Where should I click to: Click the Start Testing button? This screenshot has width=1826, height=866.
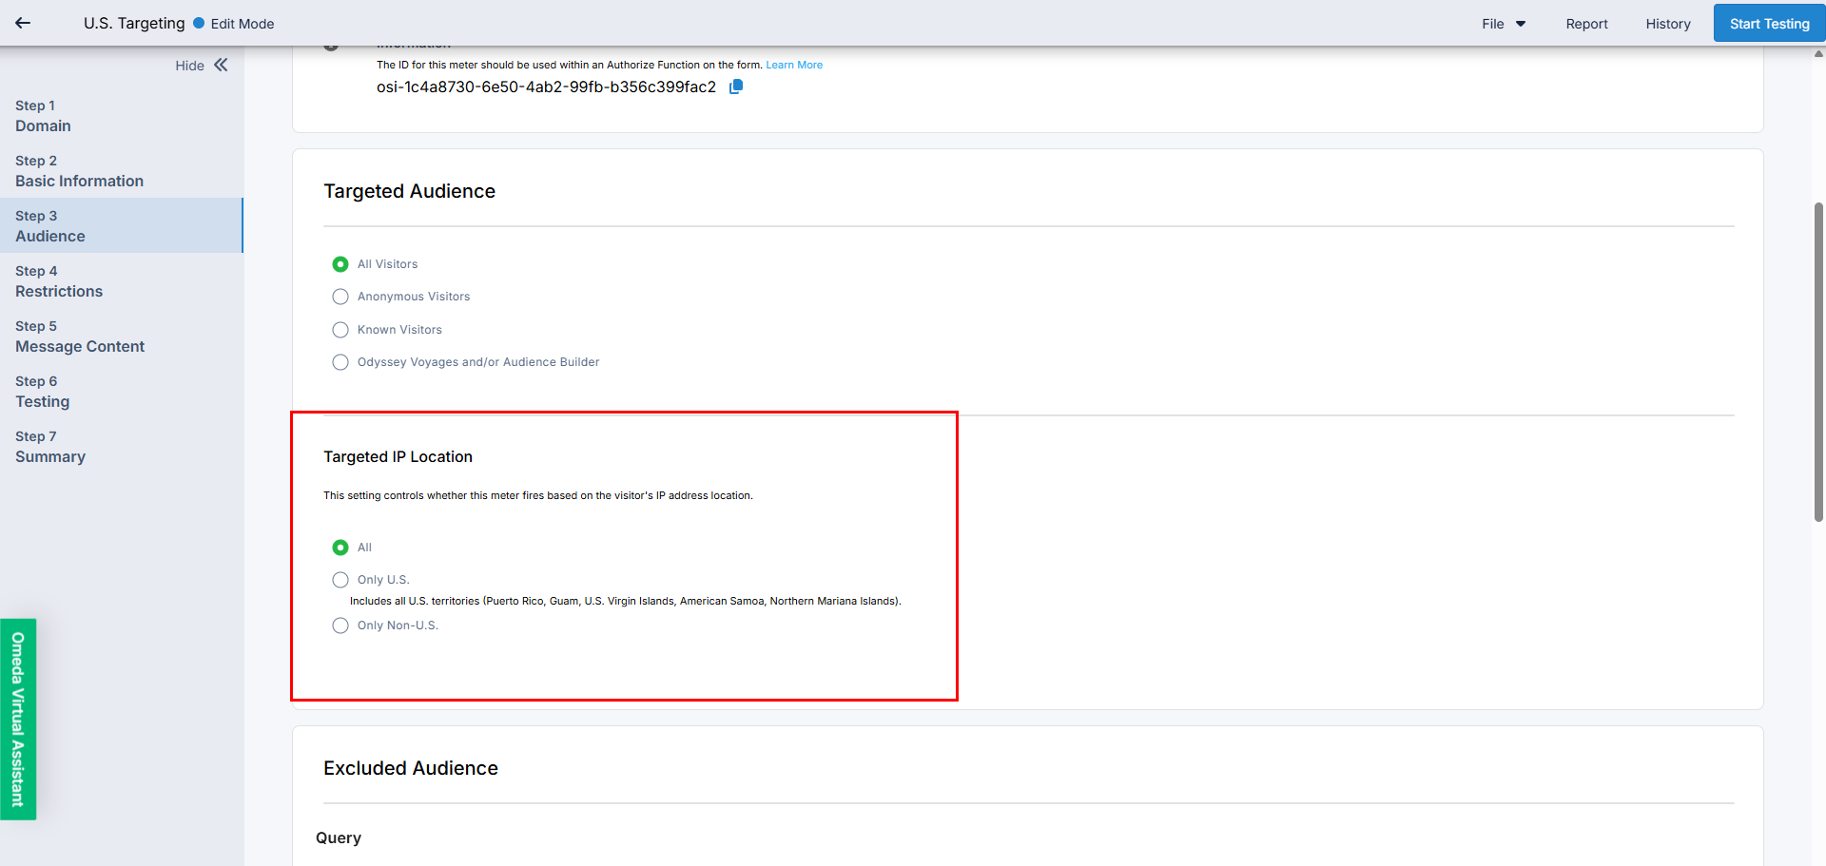point(1769,24)
